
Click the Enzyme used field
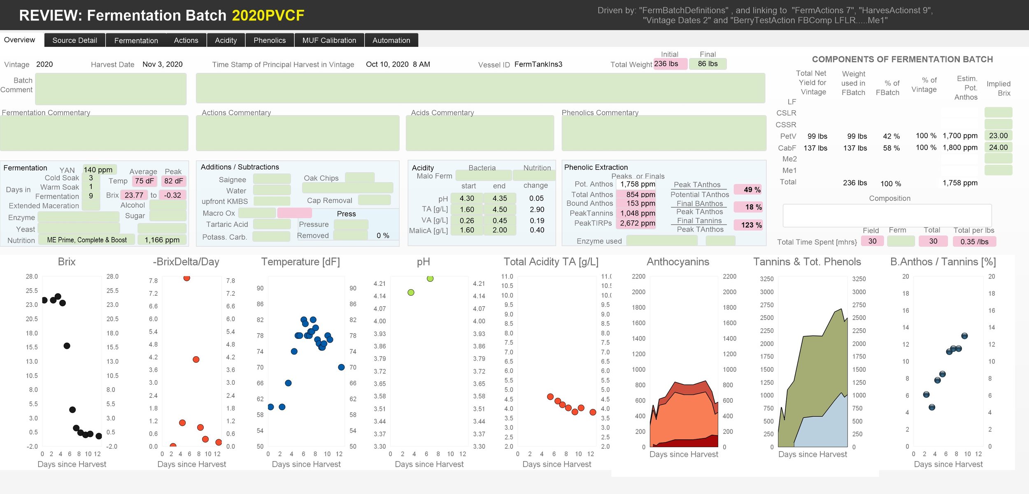click(662, 241)
